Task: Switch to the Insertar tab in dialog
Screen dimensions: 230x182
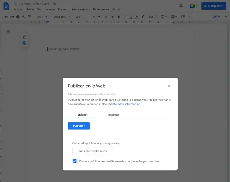Action: point(114,115)
